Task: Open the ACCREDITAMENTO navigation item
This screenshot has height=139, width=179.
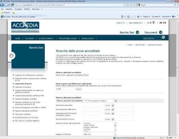Action: (x=46, y=38)
